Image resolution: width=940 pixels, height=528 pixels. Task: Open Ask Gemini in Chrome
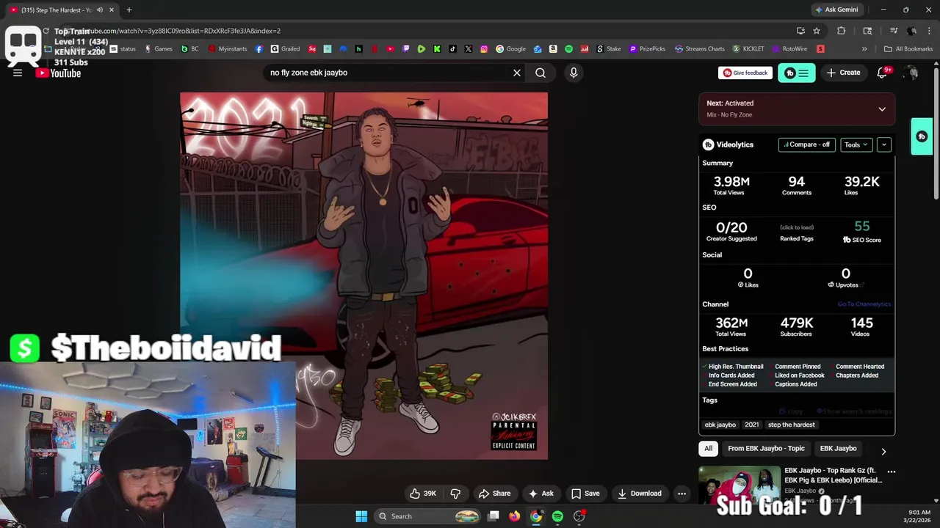836,10
